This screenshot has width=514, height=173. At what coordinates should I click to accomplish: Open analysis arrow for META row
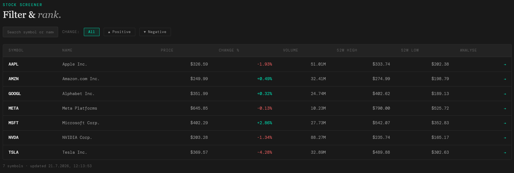tap(505, 109)
